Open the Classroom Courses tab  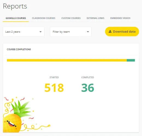point(44,18)
